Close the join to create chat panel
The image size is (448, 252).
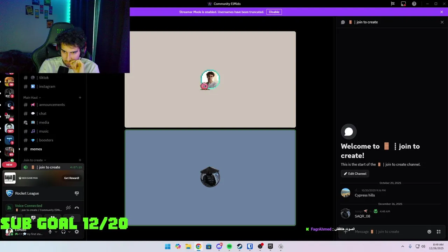442,22
